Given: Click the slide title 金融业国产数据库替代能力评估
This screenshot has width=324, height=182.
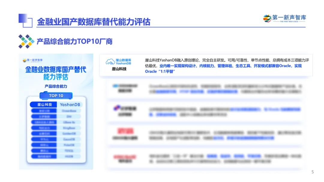Looking at the screenshot, I should point(93,22).
